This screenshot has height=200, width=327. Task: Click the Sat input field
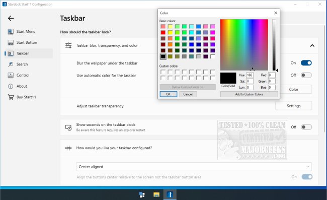[x=250, y=81]
